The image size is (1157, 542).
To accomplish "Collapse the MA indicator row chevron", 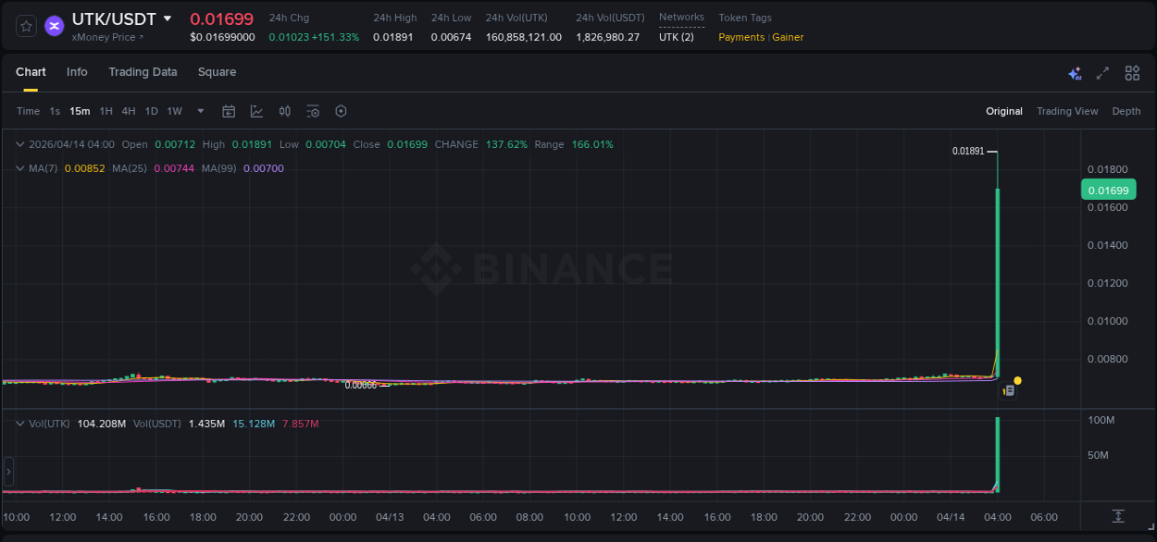I will point(19,167).
